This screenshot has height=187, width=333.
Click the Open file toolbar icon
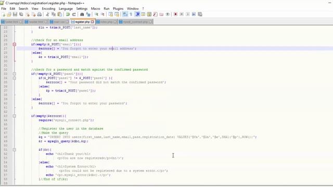9,15
